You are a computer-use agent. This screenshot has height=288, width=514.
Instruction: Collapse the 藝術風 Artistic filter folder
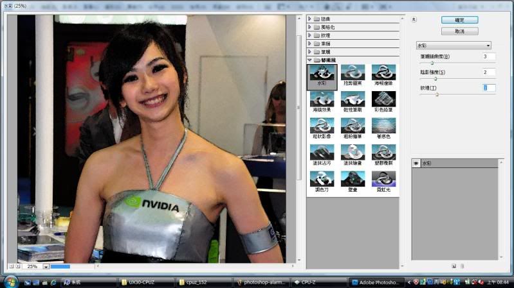[x=309, y=60]
